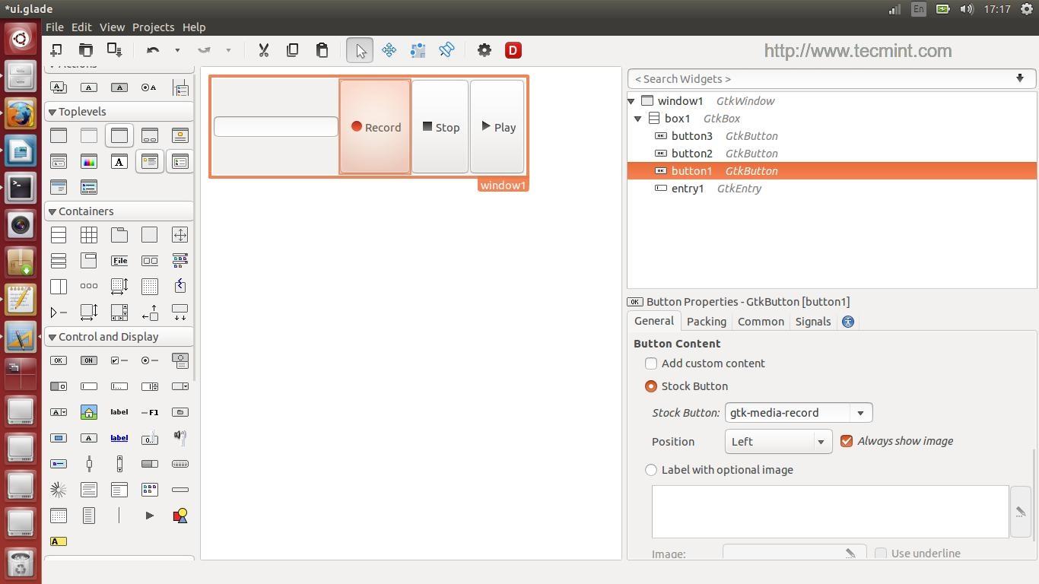Image resolution: width=1039 pixels, height=584 pixels.
Task: Select the Label with optional image radio button
Action: pos(651,470)
